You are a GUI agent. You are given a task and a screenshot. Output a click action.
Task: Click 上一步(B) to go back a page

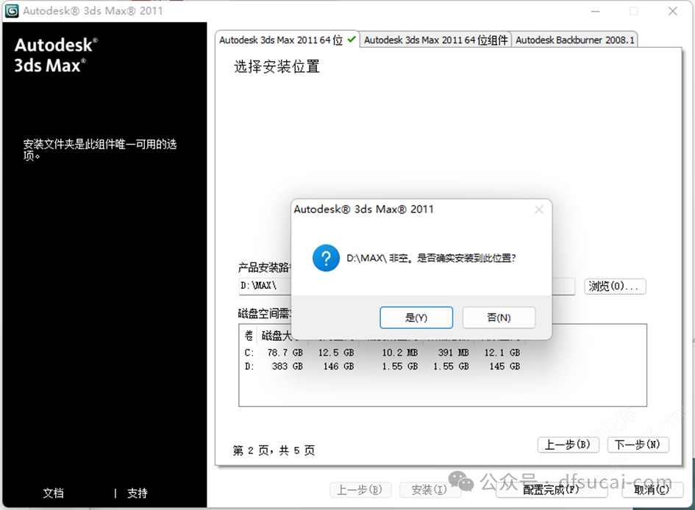click(568, 445)
